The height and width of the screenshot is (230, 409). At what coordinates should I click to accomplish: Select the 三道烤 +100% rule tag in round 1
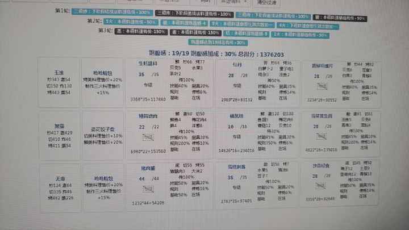pyautogui.click(x=273, y=16)
